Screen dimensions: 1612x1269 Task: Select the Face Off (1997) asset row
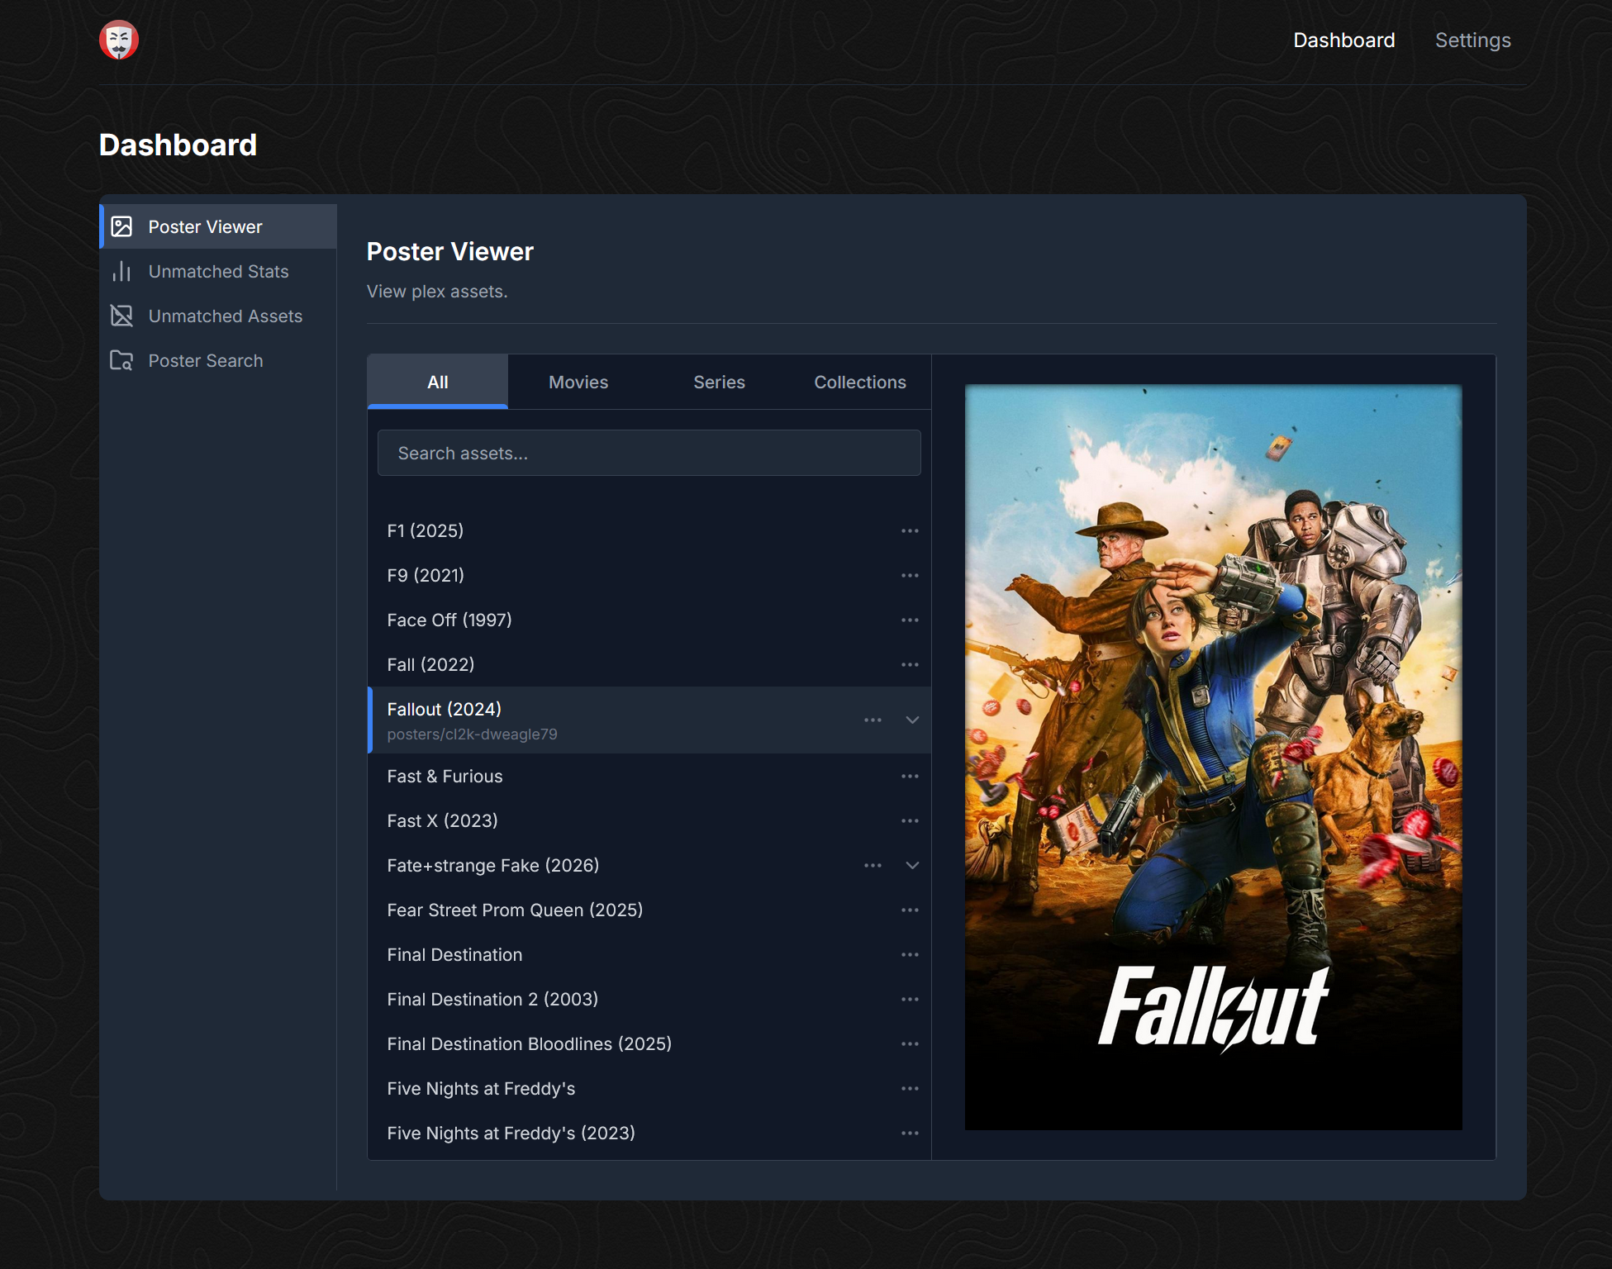649,620
